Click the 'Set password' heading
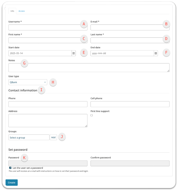This screenshot has width=178, height=191. pyautogui.click(x=18, y=150)
